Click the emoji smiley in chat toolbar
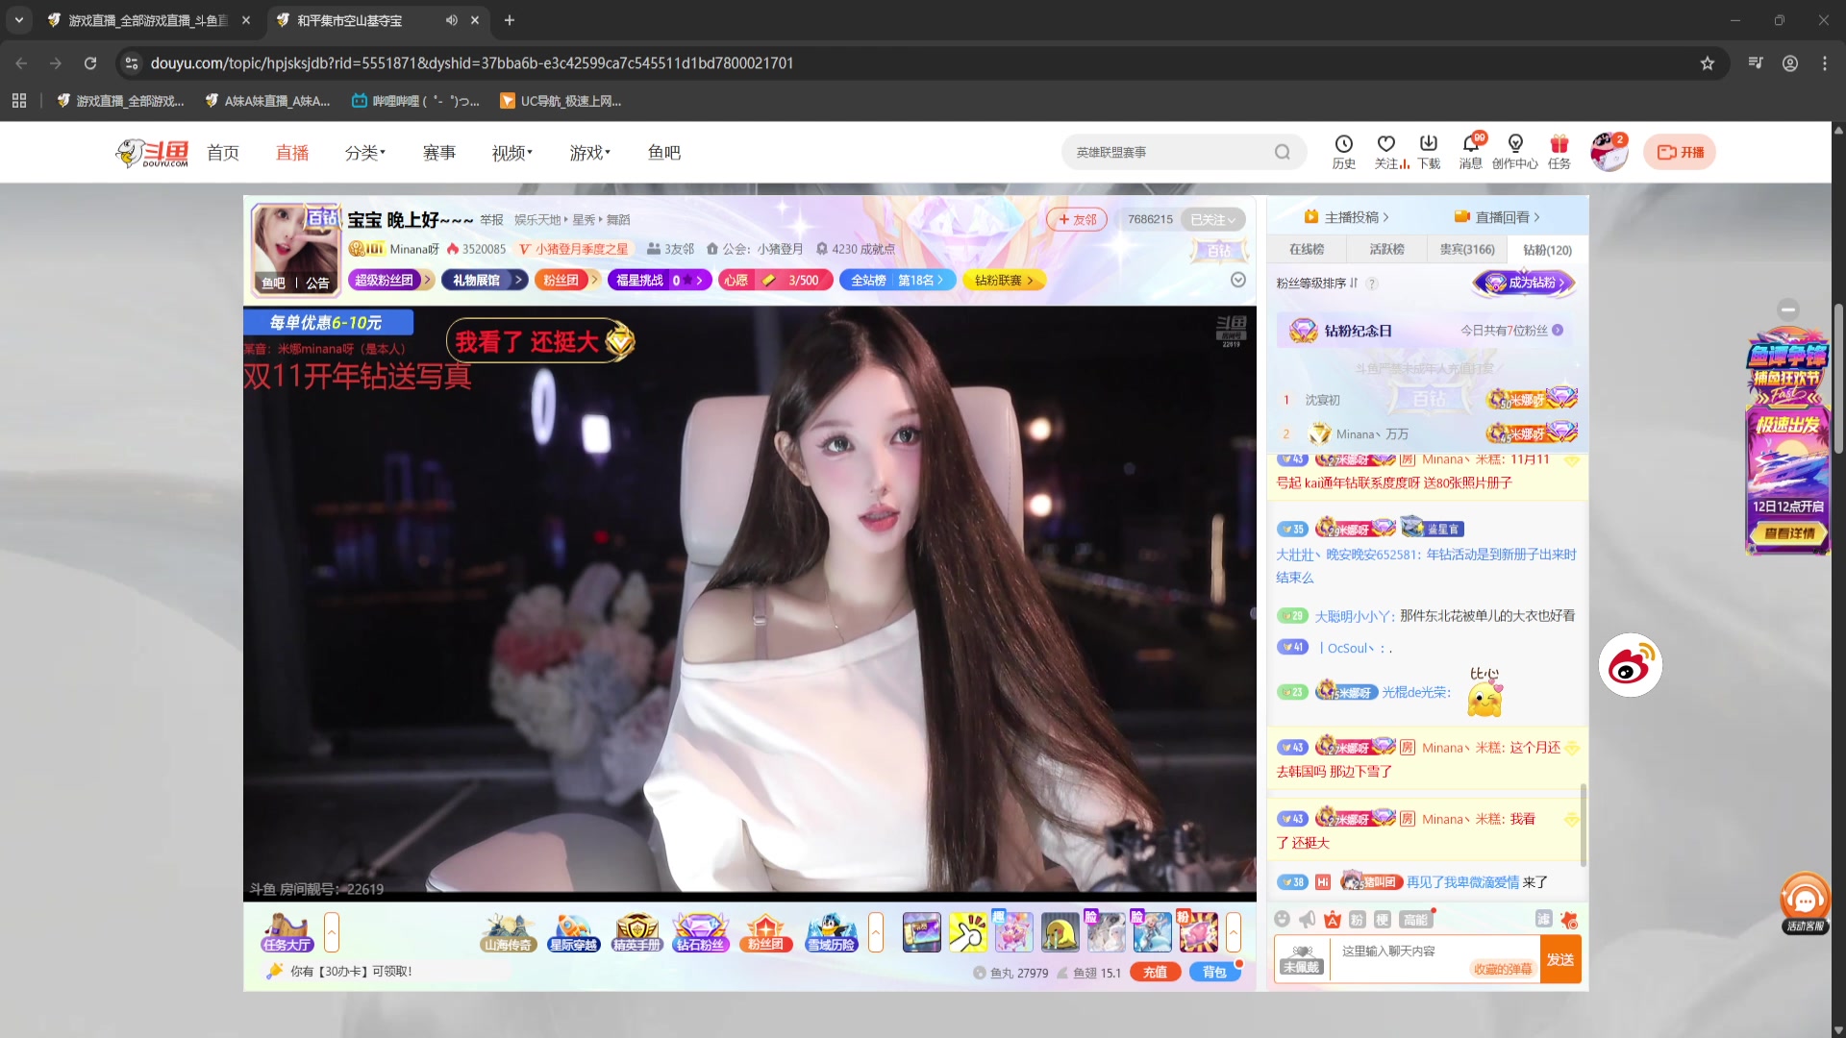Image resolution: width=1846 pixels, height=1038 pixels. click(x=1282, y=920)
